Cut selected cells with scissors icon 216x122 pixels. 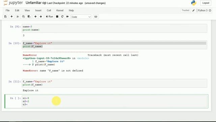click(x=18, y=17)
